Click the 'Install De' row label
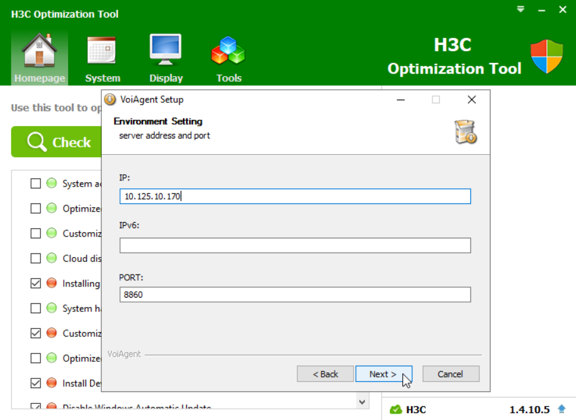Image resolution: width=576 pixels, height=420 pixels. [x=82, y=383]
